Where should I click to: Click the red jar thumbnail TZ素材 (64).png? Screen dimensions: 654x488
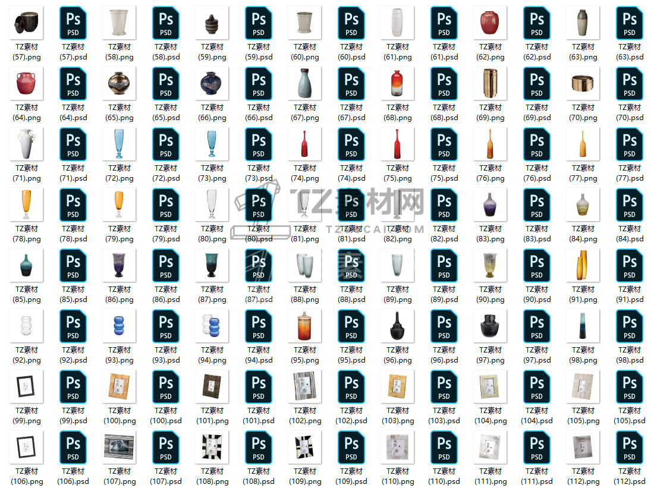point(26,83)
